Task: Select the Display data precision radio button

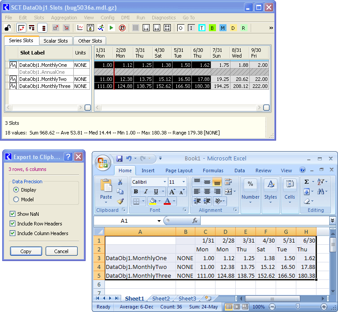Action: pos(16,190)
